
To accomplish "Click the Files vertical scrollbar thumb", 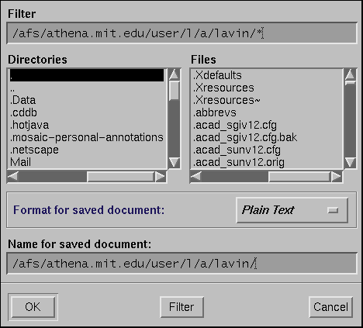I will pos(351,83).
